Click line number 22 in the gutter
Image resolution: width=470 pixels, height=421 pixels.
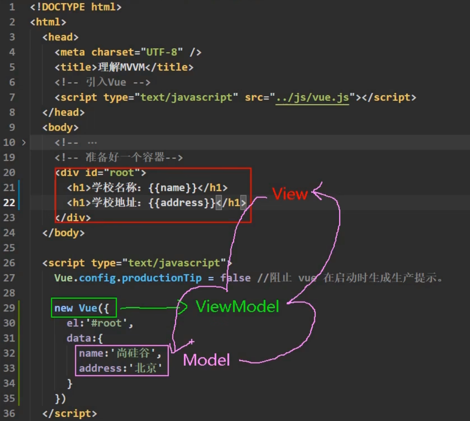[x=9, y=203]
